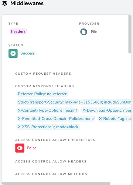Click the X-Robots-Tag header chip
This screenshot has width=133, height=185.
pos(115,119)
